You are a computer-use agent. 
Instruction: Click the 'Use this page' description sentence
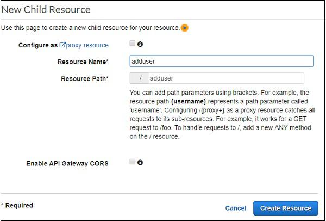coord(90,28)
